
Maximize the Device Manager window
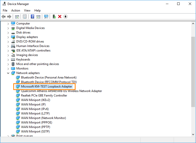coord(178,4)
